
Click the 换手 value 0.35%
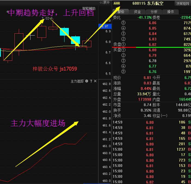tap(146, 110)
